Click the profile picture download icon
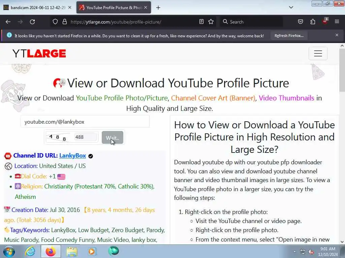 (x=59, y=83)
